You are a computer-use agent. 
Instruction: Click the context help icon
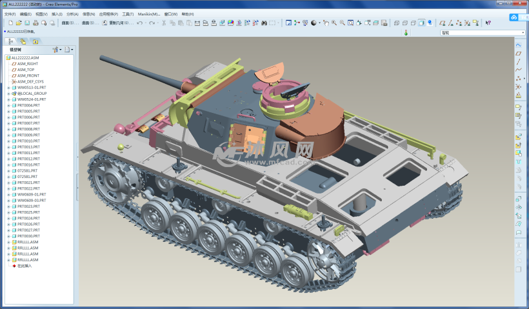[x=488, y=23]
